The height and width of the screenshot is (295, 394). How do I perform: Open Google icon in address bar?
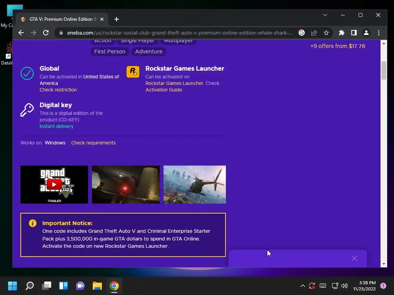point(302,33)
